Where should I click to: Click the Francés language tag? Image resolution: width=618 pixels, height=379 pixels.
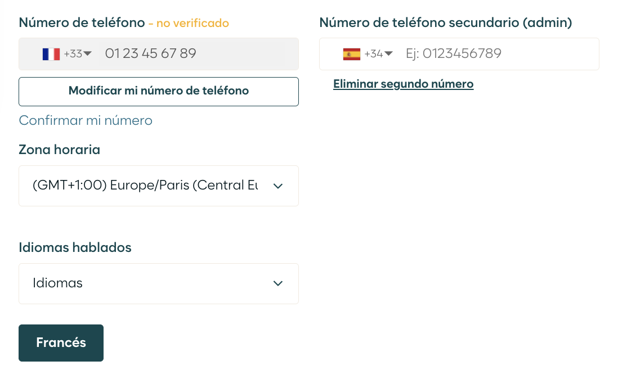coord(61,343)
